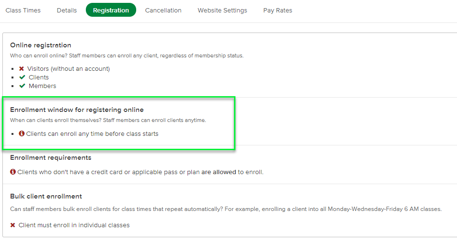This screenshot has height=243, width=457.
Task: Click 'Client must enroll in individual classes'
Action: point(74,225)
